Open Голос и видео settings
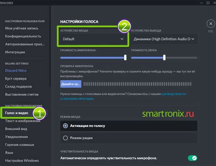Viewport: 216px width, 166px height. [17, 113]
